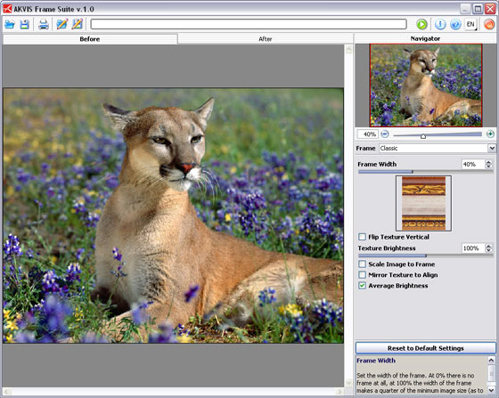Click Reset to Default Settings button
499x398 pixels.
pos(426,348)
